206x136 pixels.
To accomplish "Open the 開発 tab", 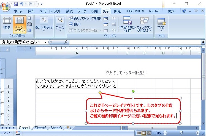I will [117, 11].
